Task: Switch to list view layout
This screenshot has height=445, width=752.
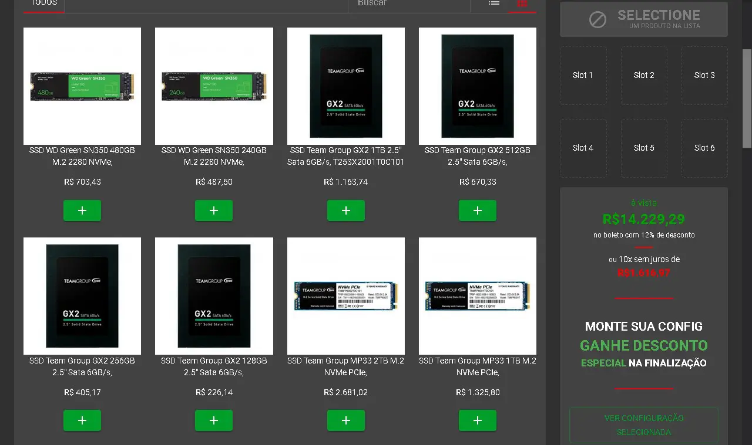Action: (494, 4)
